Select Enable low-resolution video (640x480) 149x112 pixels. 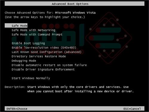tap(44, 47)
